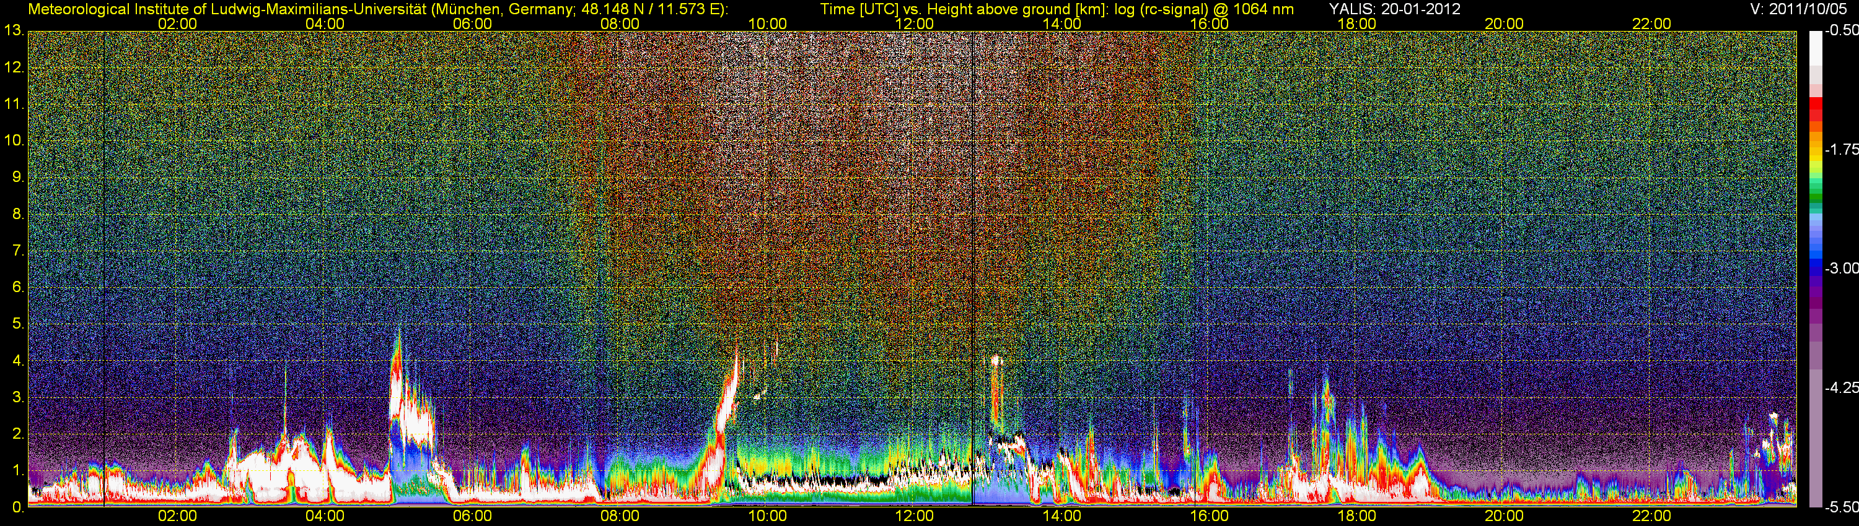Pick '14:00' on the bottom time axis
This screenshot has width=1859, height=526.
(x=1062, y=516)
